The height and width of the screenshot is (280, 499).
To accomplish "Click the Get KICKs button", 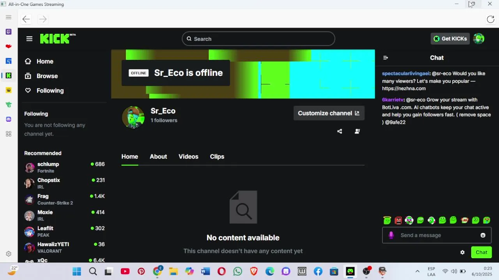I will (450, 38).
